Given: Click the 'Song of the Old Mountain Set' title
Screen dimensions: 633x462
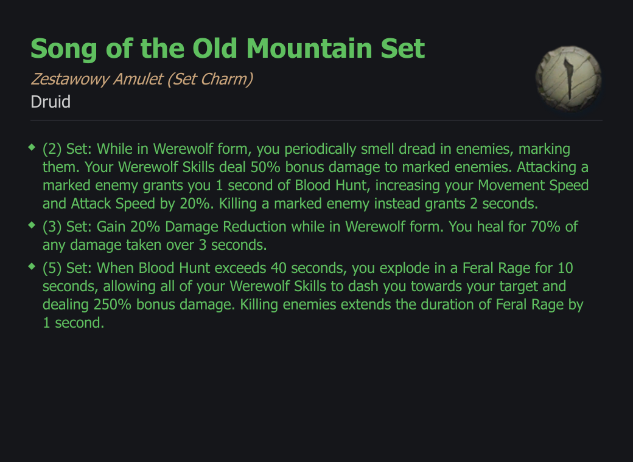Looking at the screenshot, I should click(x=228, y=49).
